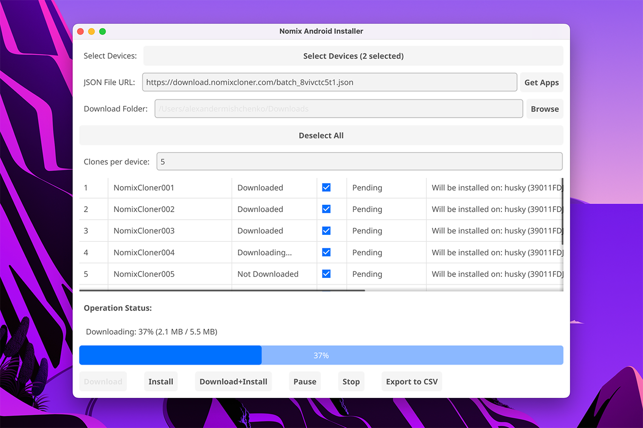643x428 pixels.
Task: Open the Select Devices (2 selected) button
Action: coord(353,56)
